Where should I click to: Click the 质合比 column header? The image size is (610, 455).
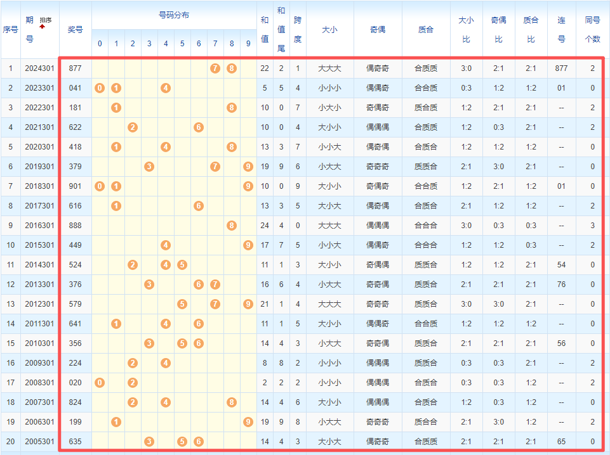(531, 30)
